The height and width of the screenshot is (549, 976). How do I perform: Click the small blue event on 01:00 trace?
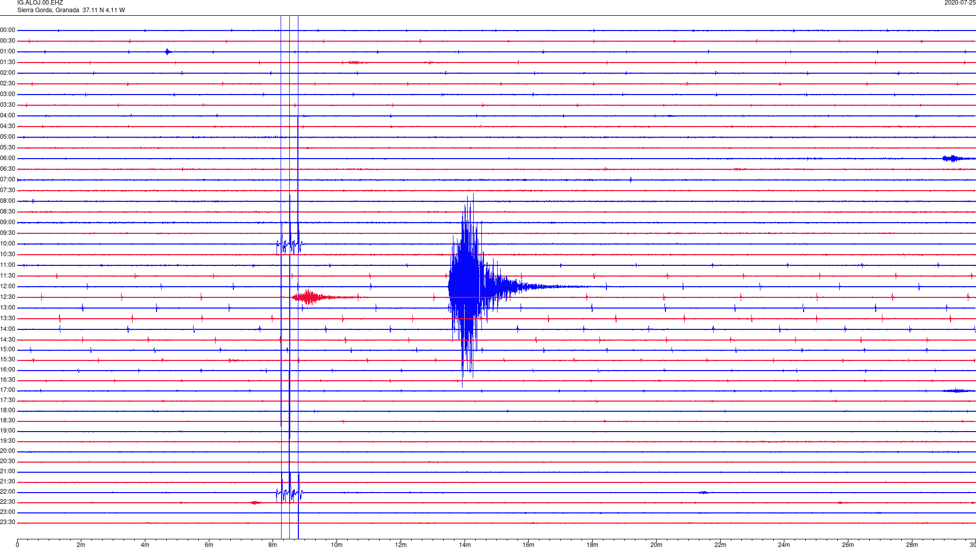pyautogui.click(x=168, y=52)
